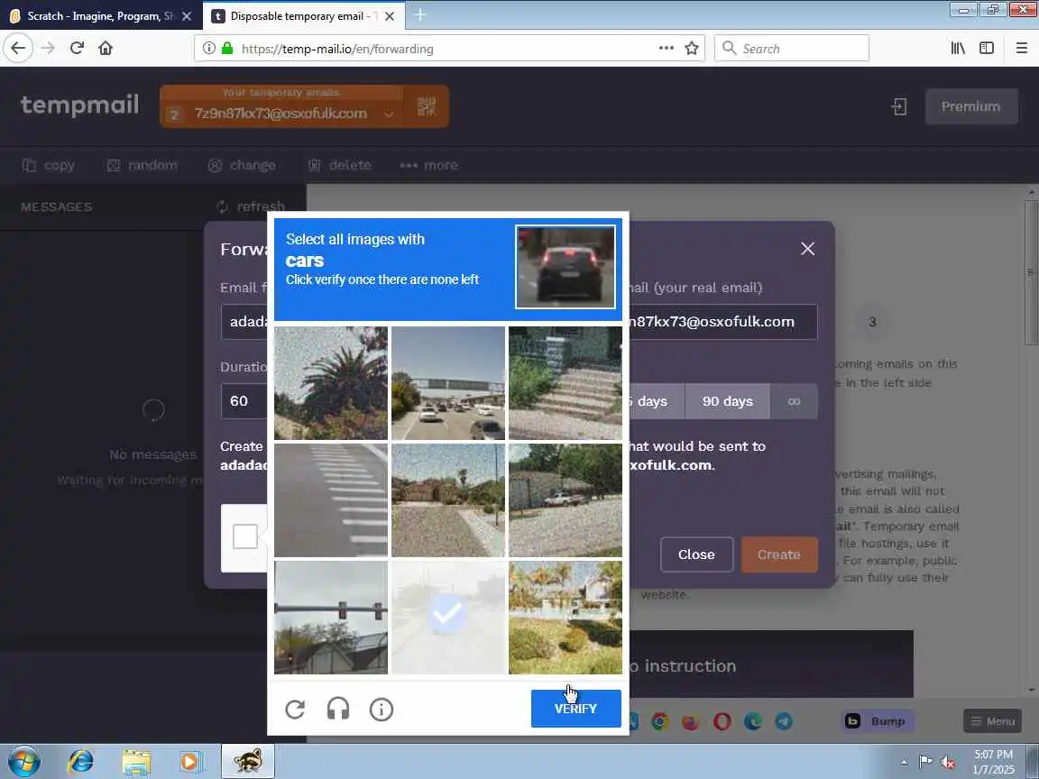The height and width of the screenshot is (779, 1039).
Task: Open a new browser tab with plus
Action: coord(419,15)
